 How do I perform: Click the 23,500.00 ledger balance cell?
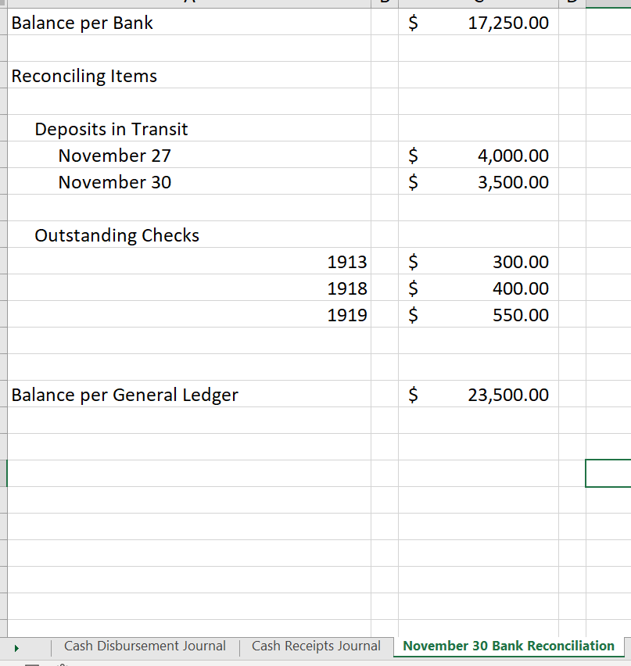[x=479, y=394]
